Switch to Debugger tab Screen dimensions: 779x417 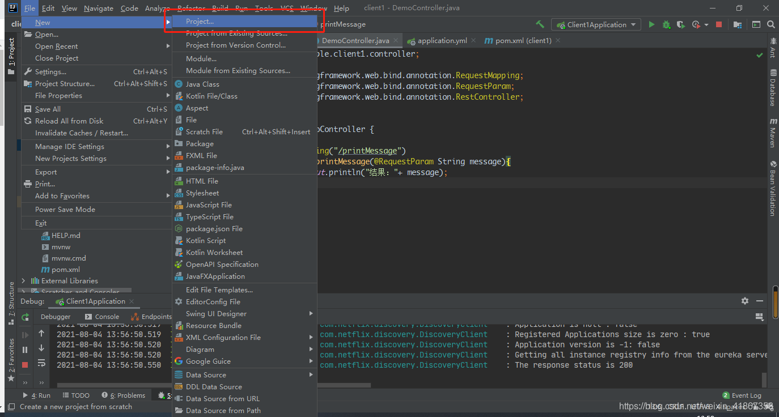[x=56, y=317]
